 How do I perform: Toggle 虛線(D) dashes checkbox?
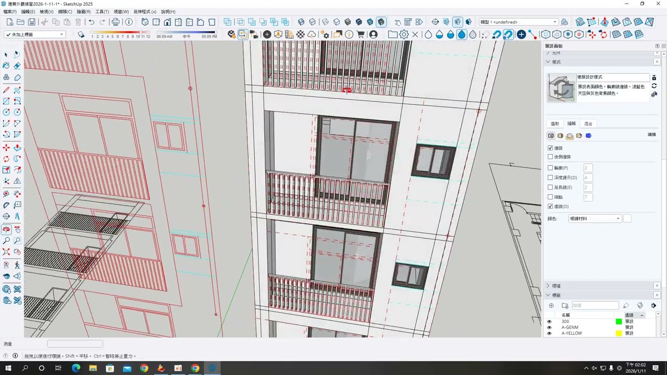click(x=550, y=206)
